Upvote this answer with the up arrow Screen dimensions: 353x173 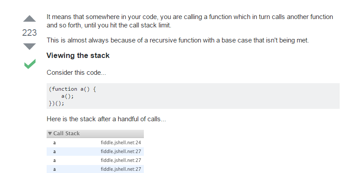click(x=29, y=19)
